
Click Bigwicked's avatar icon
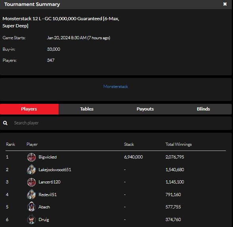coord(32,157)
